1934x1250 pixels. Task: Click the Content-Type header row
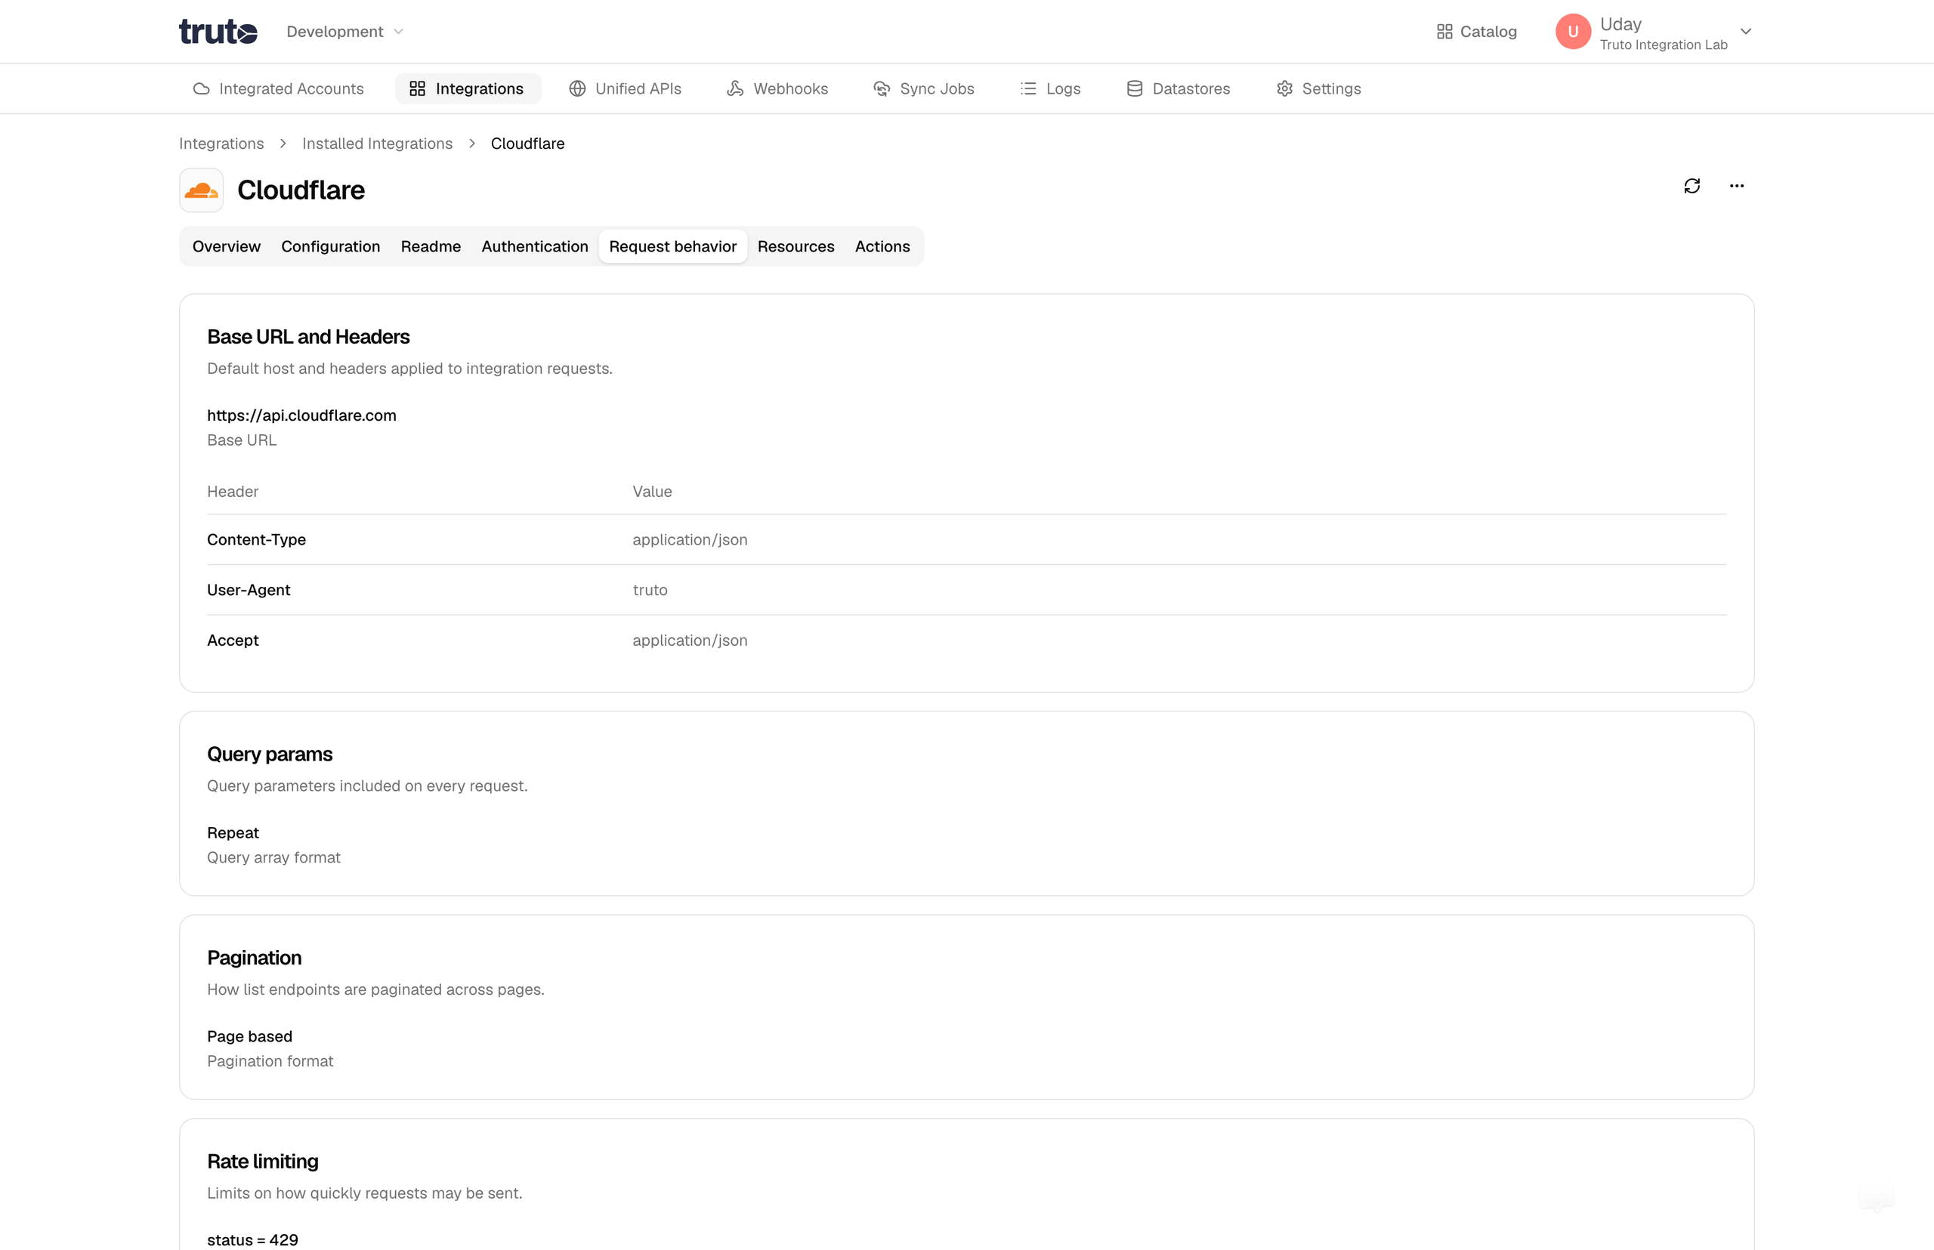click(966, 540)
